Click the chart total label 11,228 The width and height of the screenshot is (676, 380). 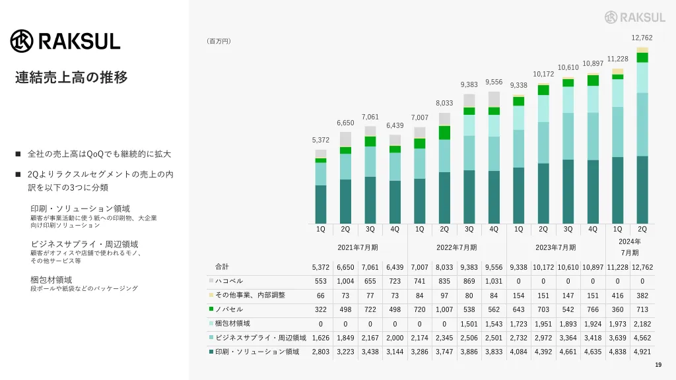(x=617, y=59)
